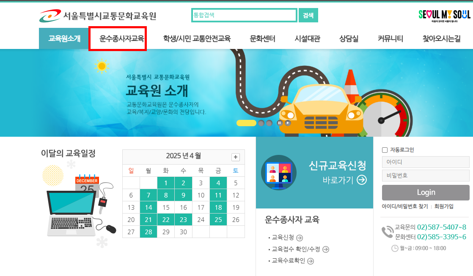The image size is (473, 276).
Task: Enable the 자동로그인 checkbox
Action: 385,150
